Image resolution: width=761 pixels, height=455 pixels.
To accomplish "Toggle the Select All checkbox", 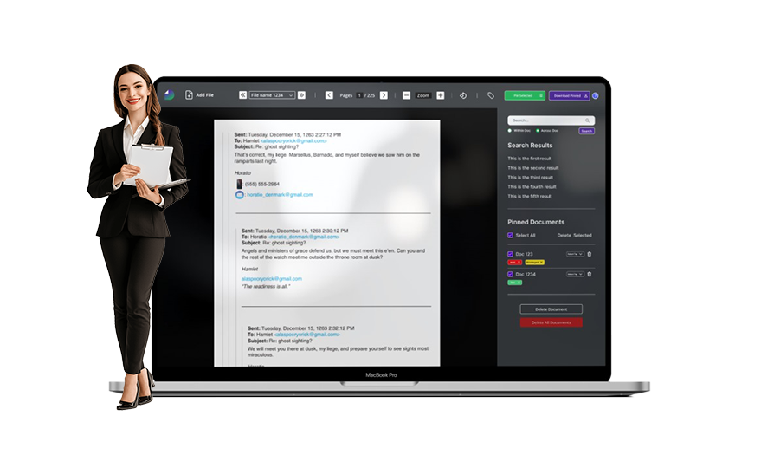I will click(x=510, y=235).
